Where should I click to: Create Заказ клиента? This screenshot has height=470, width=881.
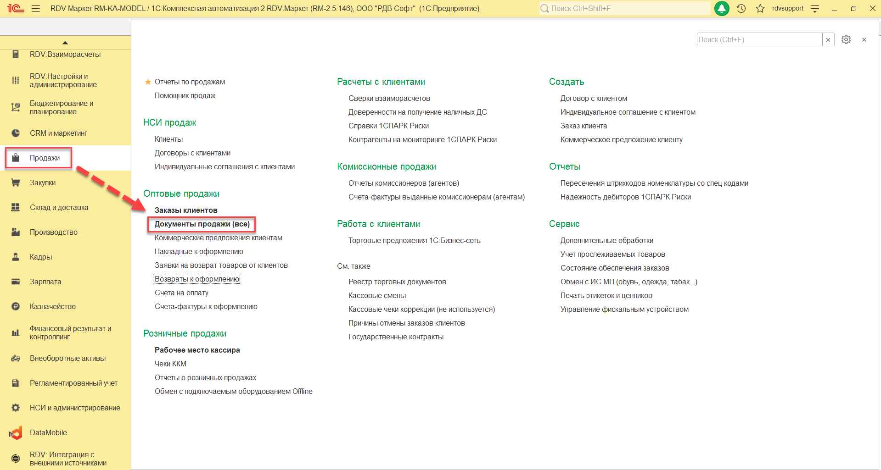coord(584,126)
